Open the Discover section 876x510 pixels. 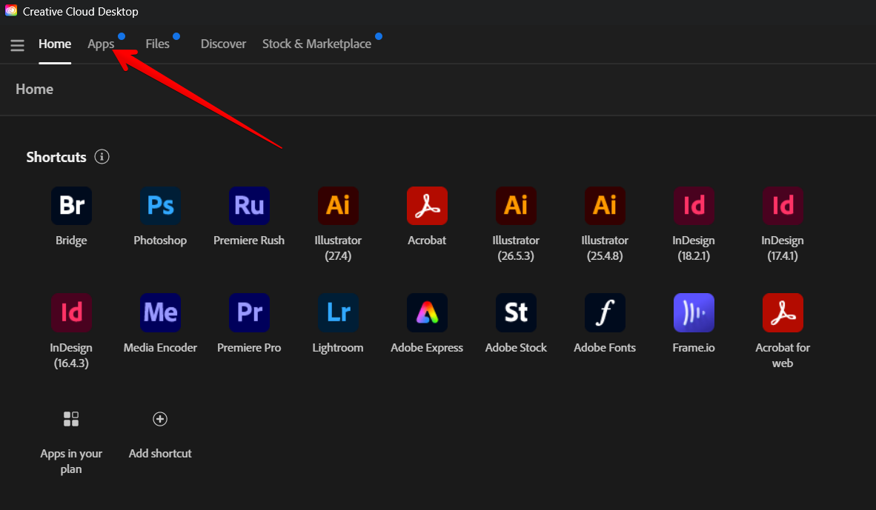click(223, 44)
